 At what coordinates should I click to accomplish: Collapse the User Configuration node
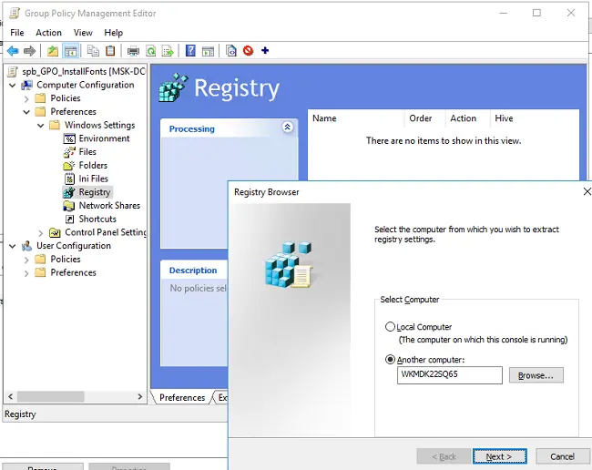tap(13, 246)
